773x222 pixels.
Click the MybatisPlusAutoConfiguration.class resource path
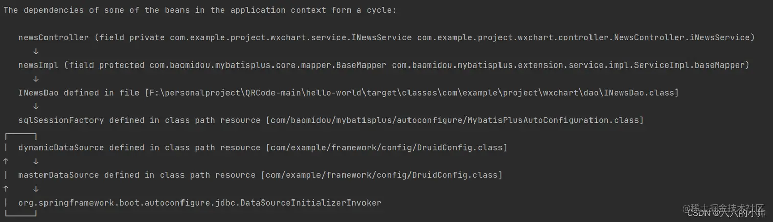click(x=454, y=120)
